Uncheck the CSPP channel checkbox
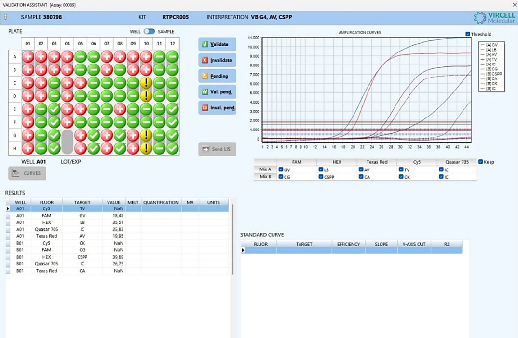This screenshot has height=338, width=518. click(x=321, y=177)
